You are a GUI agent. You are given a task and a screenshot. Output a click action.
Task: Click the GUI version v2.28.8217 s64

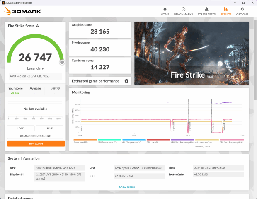139,176
